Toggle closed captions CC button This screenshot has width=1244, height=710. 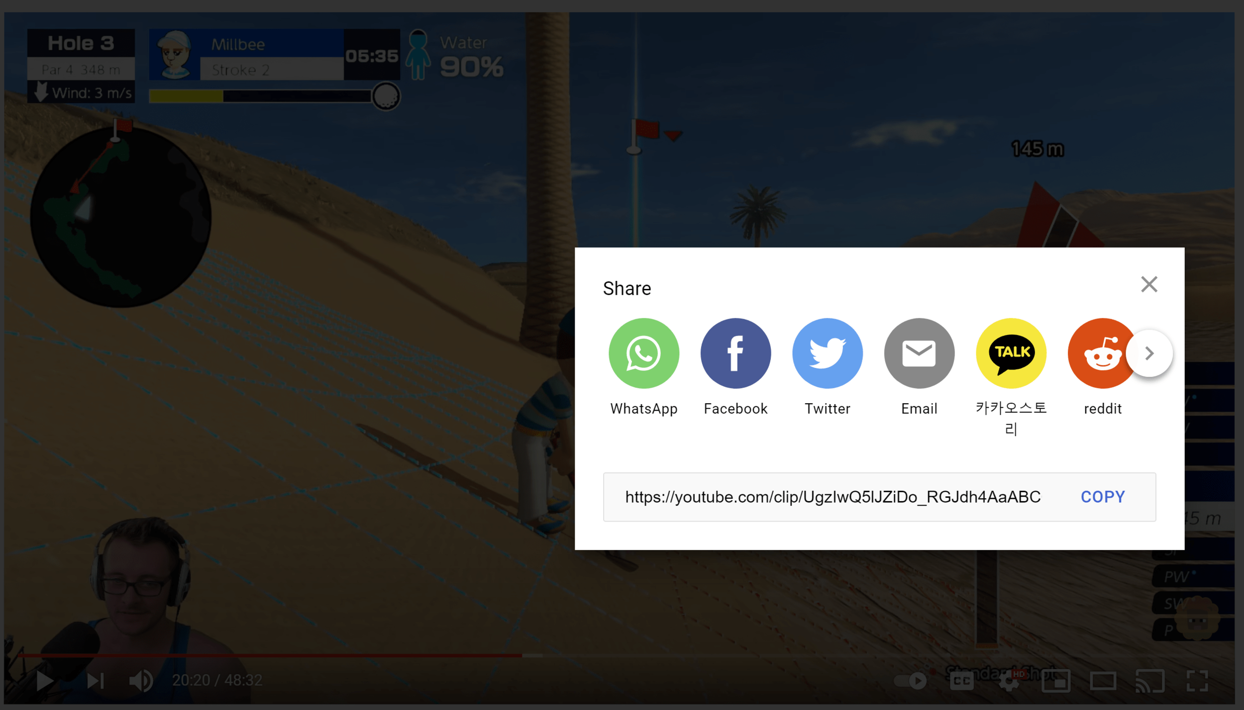(x=961, y=680)
